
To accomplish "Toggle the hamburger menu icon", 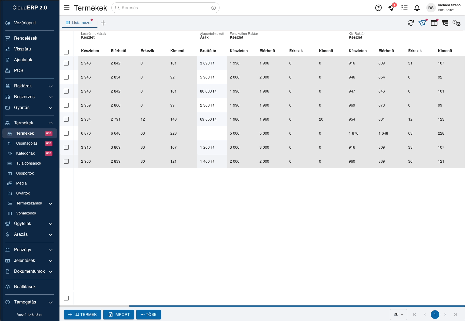I will click(67, 8).
